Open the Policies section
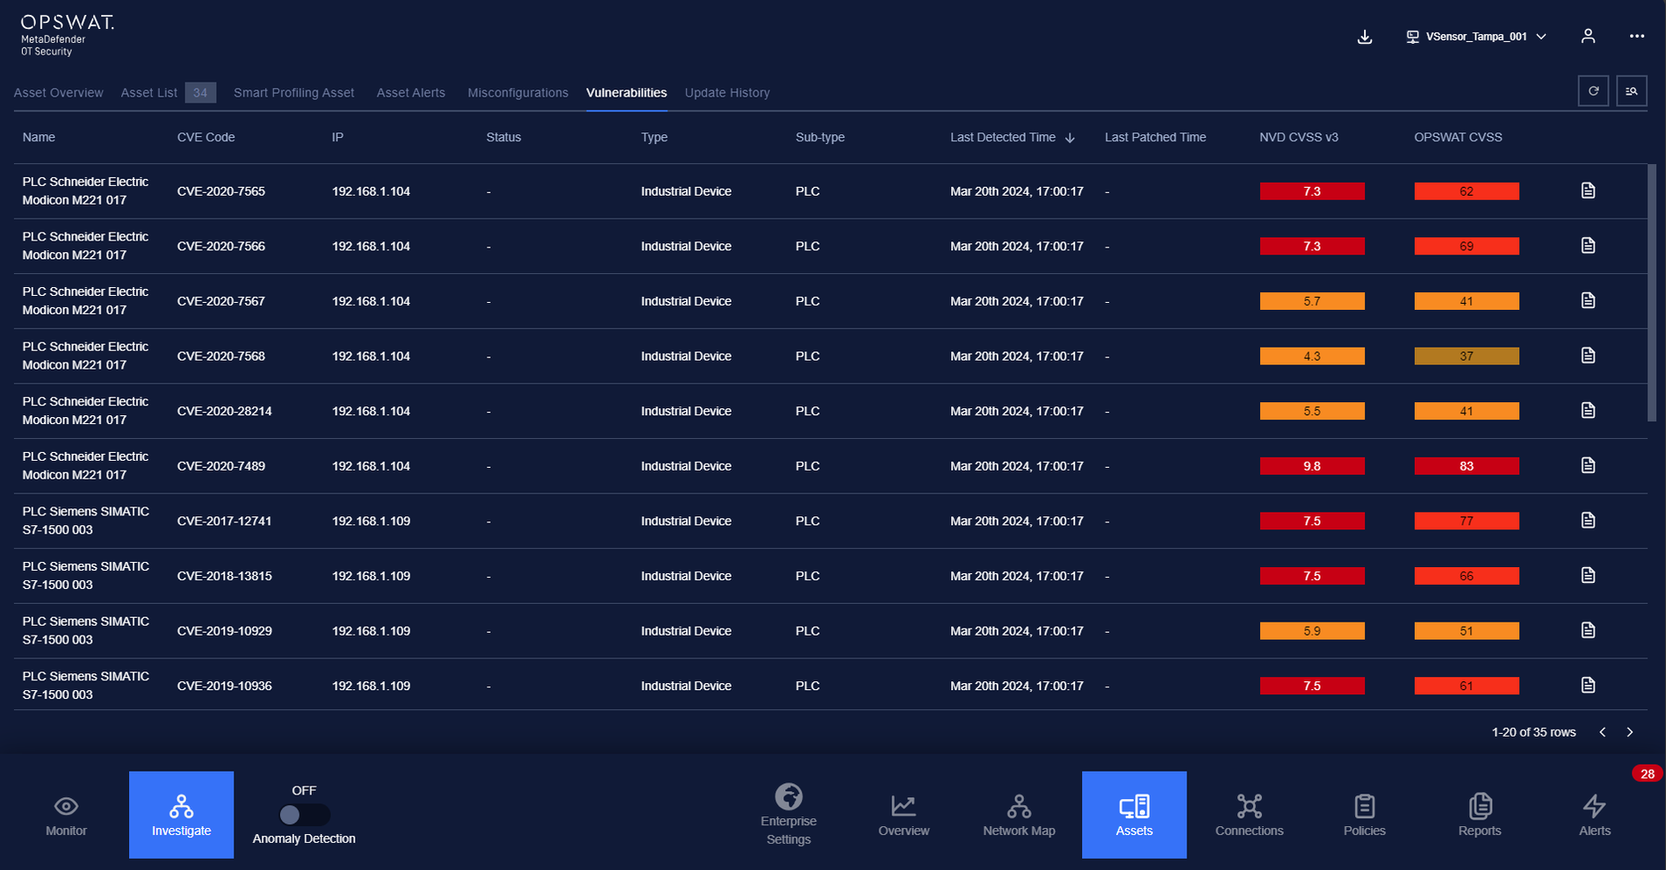The height and width of the screenshot is (870, 1666). click(x=1364, y=816)
